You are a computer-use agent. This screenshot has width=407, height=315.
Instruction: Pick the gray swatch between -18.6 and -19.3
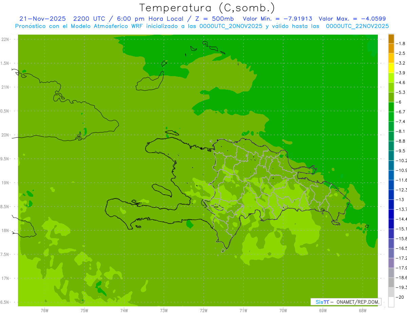pyautogui.click(x=391, y=282)
